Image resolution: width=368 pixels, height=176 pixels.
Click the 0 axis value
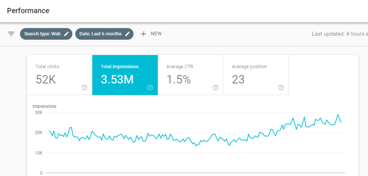41,173
